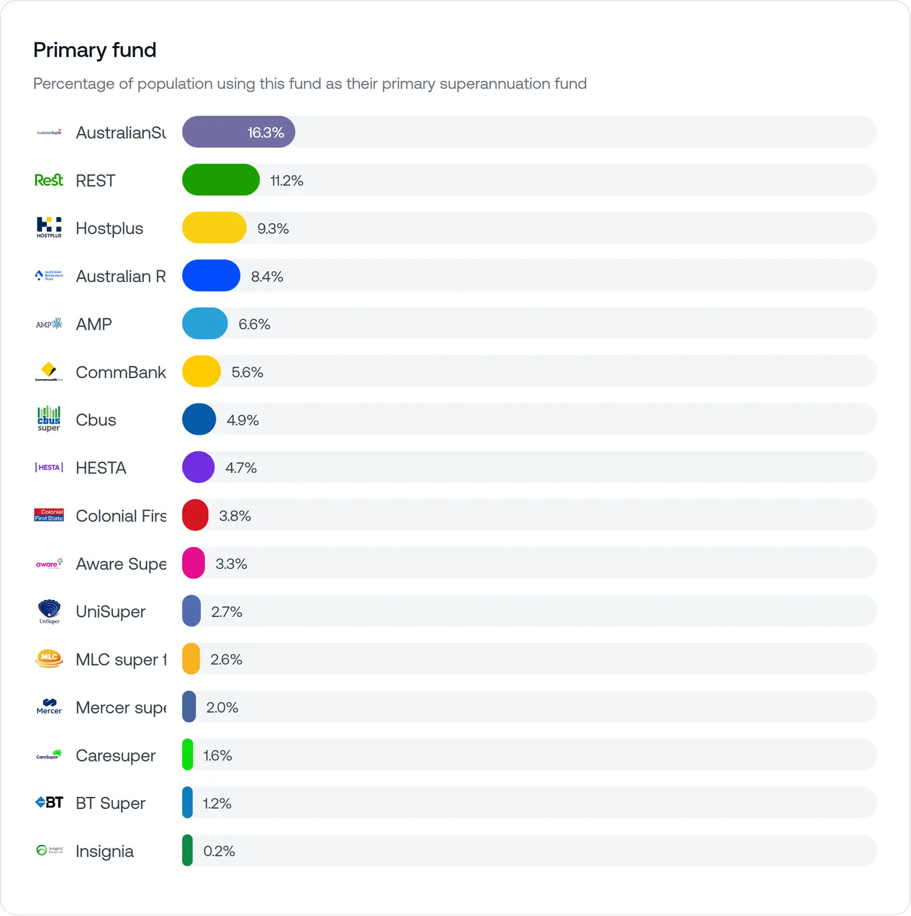Click the green Rest logo

tap(49, 181)
